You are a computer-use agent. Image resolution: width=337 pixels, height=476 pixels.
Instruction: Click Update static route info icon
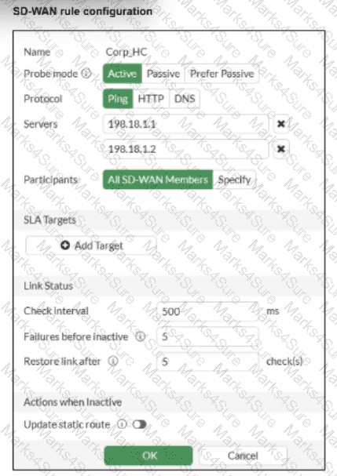122,424
